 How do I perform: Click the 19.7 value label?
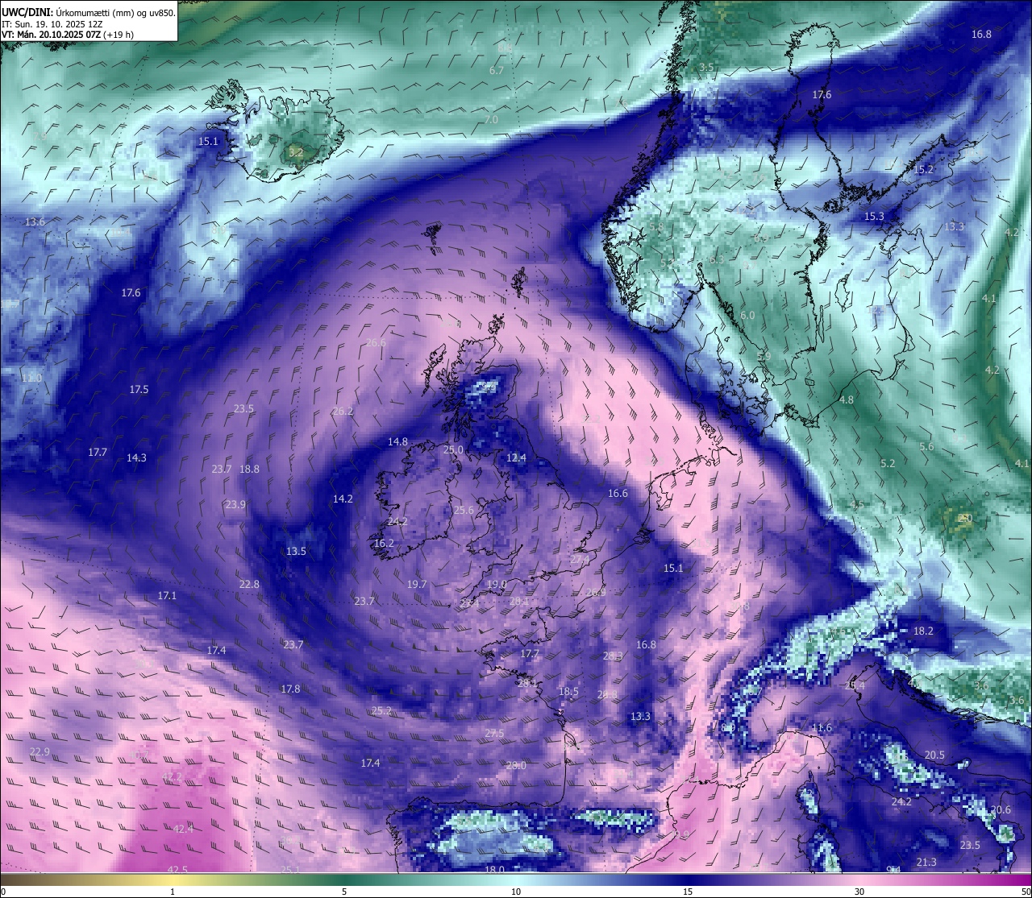417,585
